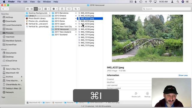This screenshot has width=192, height=108.
Task: Open the View menu
Action: click(x=32, y=2)
